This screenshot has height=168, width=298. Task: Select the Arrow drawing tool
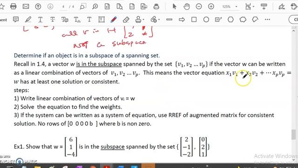click(x=182, y=20)
